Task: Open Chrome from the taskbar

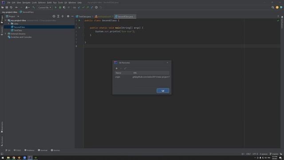Action: [x=14, y=158]
